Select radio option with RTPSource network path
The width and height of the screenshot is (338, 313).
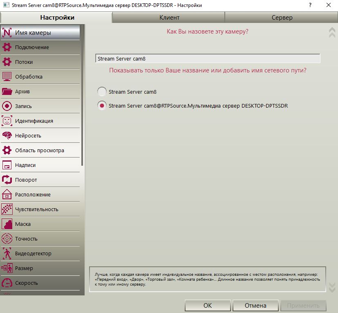tap(102, 106)
